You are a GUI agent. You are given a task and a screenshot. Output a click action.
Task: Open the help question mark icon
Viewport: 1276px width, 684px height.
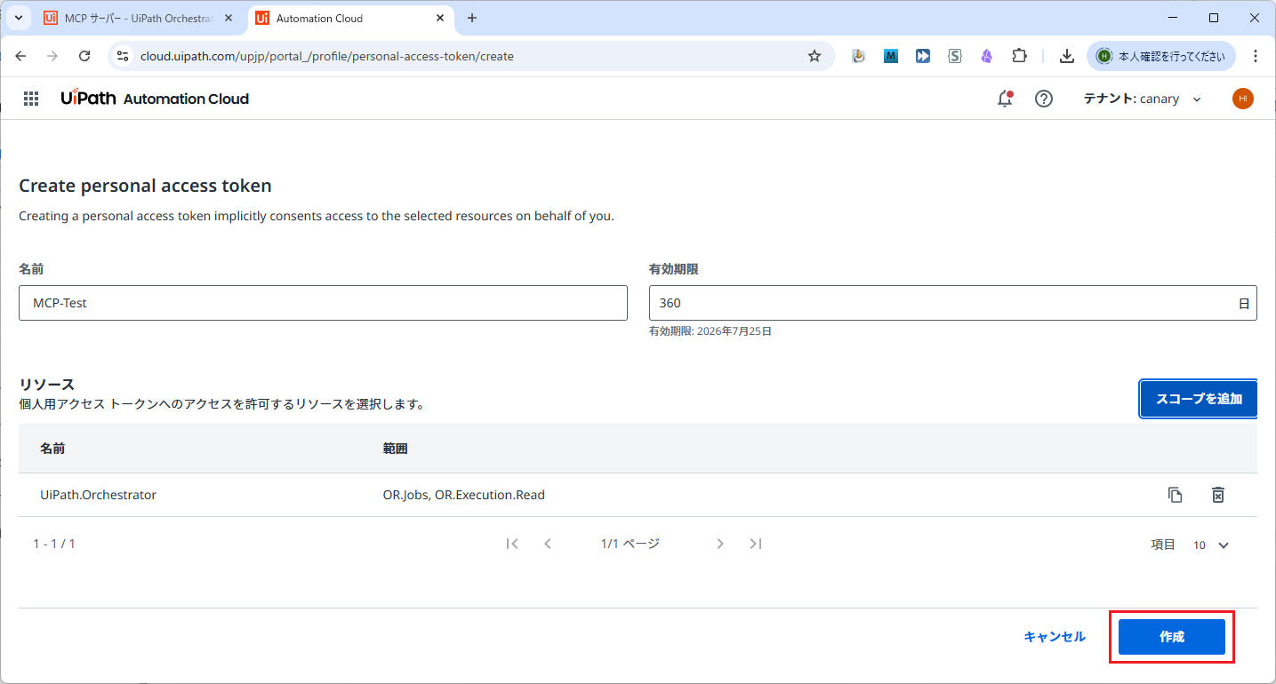(1044, 99)
